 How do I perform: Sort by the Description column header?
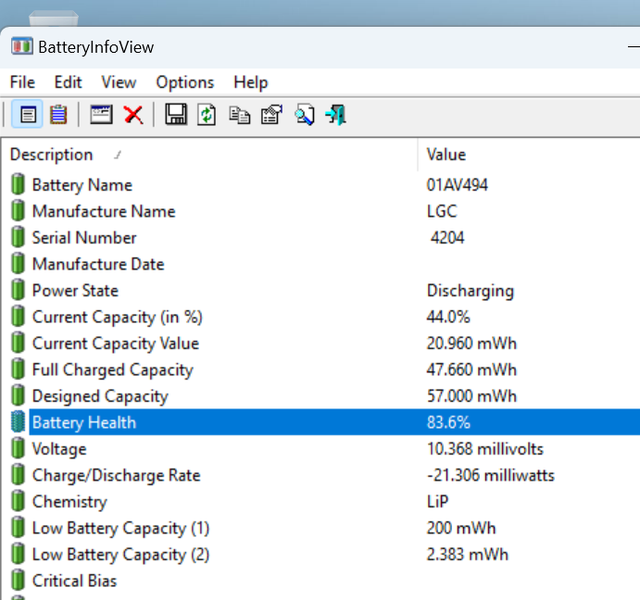tap(209, 155)
